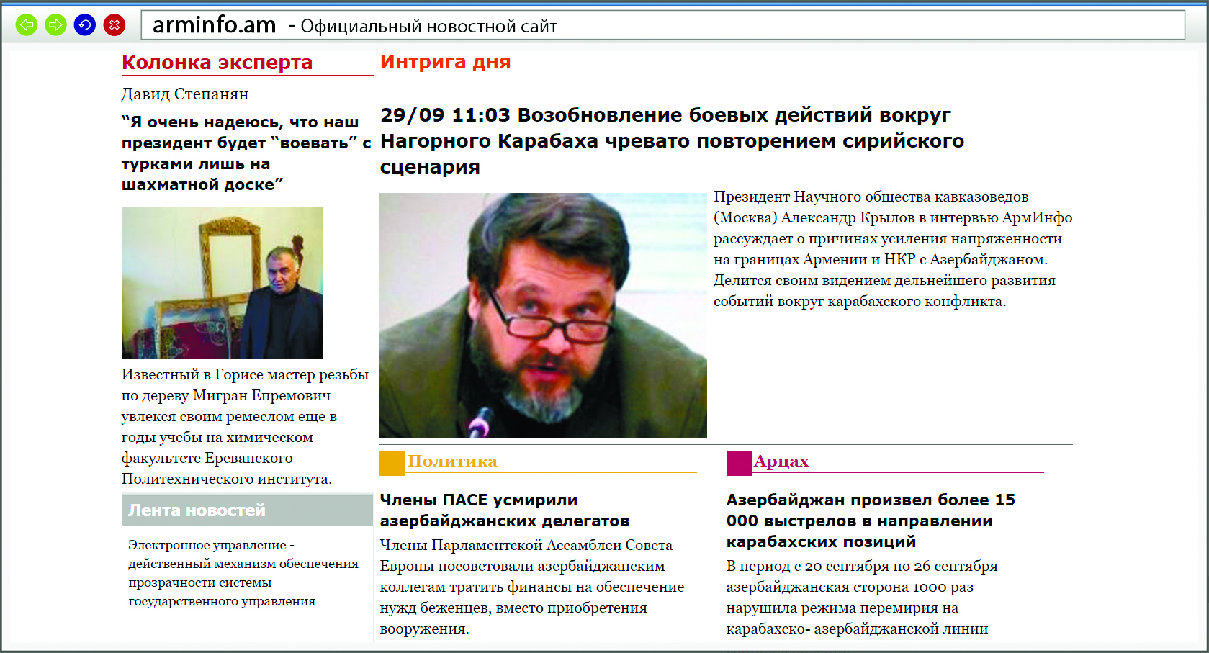
Task: Open news item Электронное управление
Action: [243, 573]
